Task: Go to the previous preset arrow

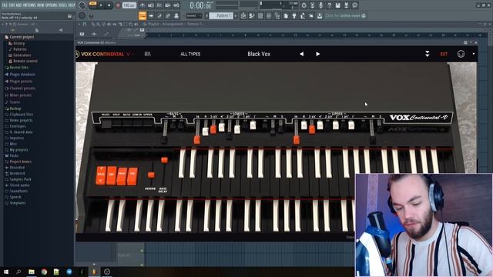Action: [x=301, y=54]
